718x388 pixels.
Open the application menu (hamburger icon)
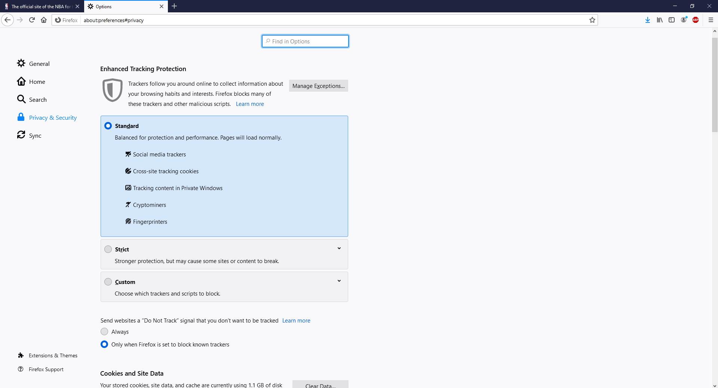[x=711, y=20]
